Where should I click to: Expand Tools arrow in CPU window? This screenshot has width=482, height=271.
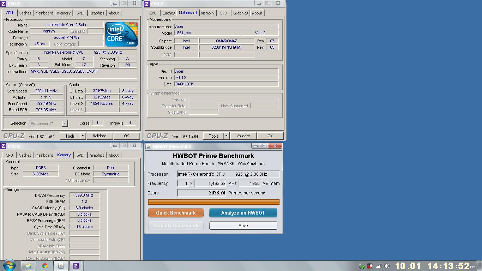coord(83,136)
